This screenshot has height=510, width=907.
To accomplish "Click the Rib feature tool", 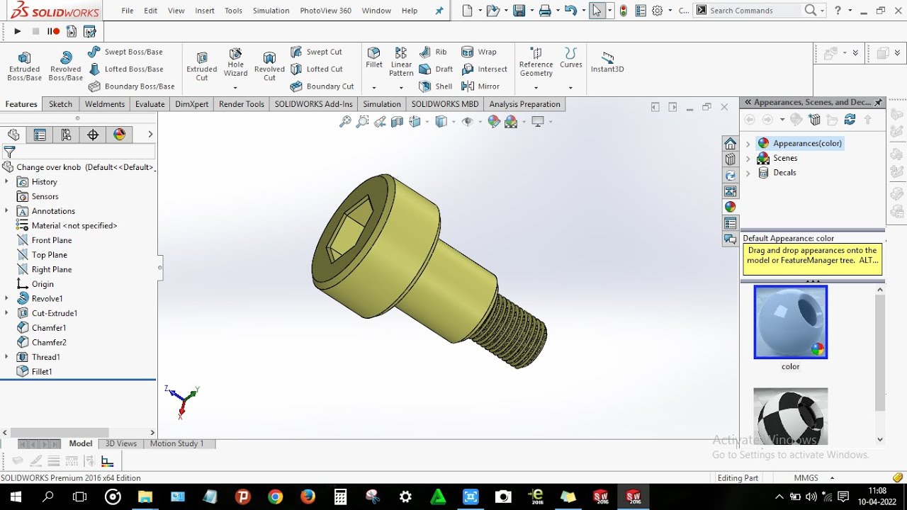I will (433, 52).
